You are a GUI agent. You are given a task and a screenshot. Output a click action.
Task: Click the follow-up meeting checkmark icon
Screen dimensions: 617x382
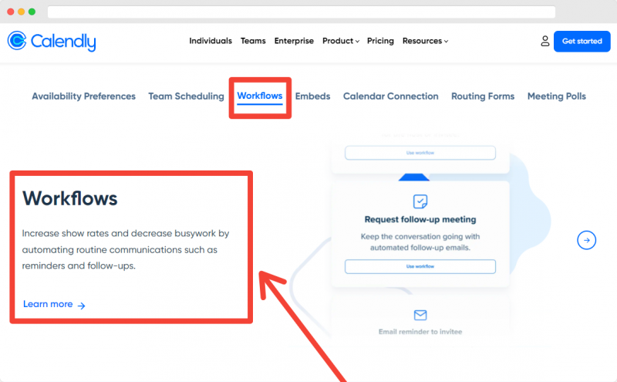(x=420, y=201)
